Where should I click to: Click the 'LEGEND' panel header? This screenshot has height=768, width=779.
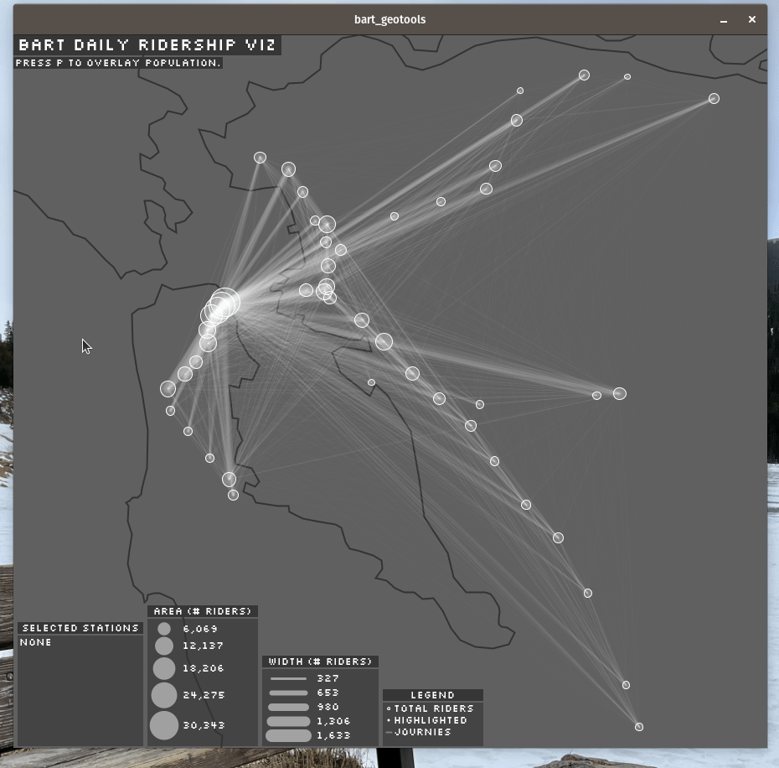click(433, 695)
